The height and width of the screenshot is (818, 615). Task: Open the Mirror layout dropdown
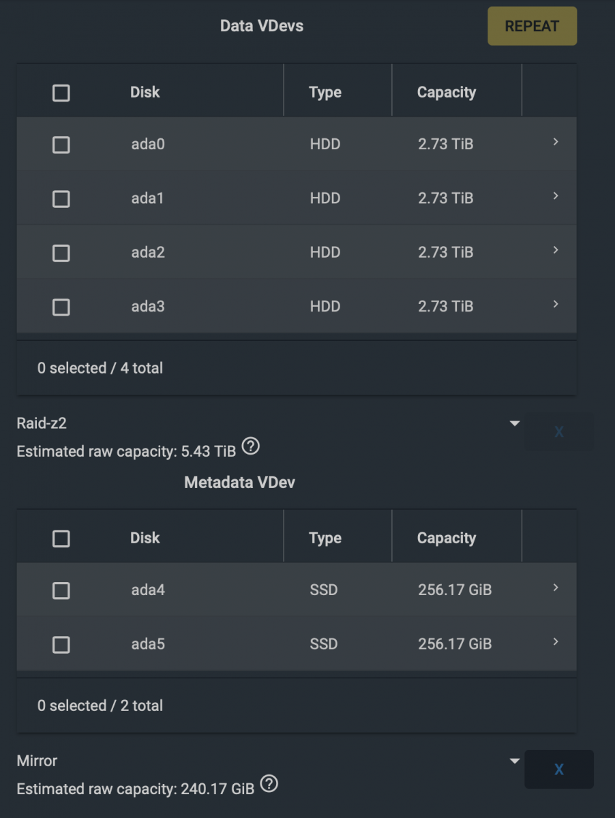(x=515, y=761)
